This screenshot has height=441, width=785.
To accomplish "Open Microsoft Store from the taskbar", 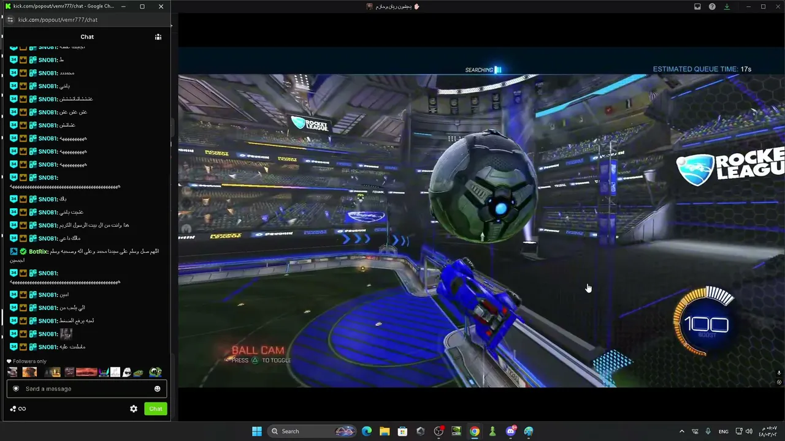I will [x=402, y=431].
